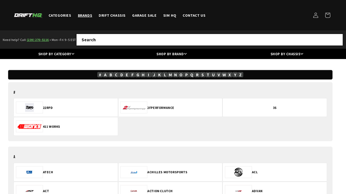Jump to brands starting with O
Viewport: 346px width, 194px height.
point(181,75)
